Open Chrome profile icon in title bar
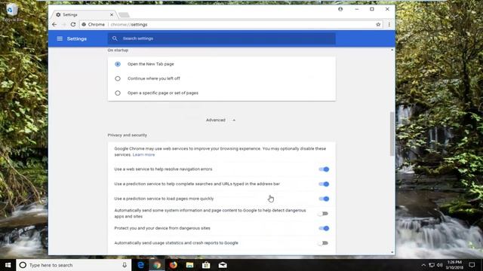Screen dimensions: 483x271 pyautogui.click(x=340, y=9)
